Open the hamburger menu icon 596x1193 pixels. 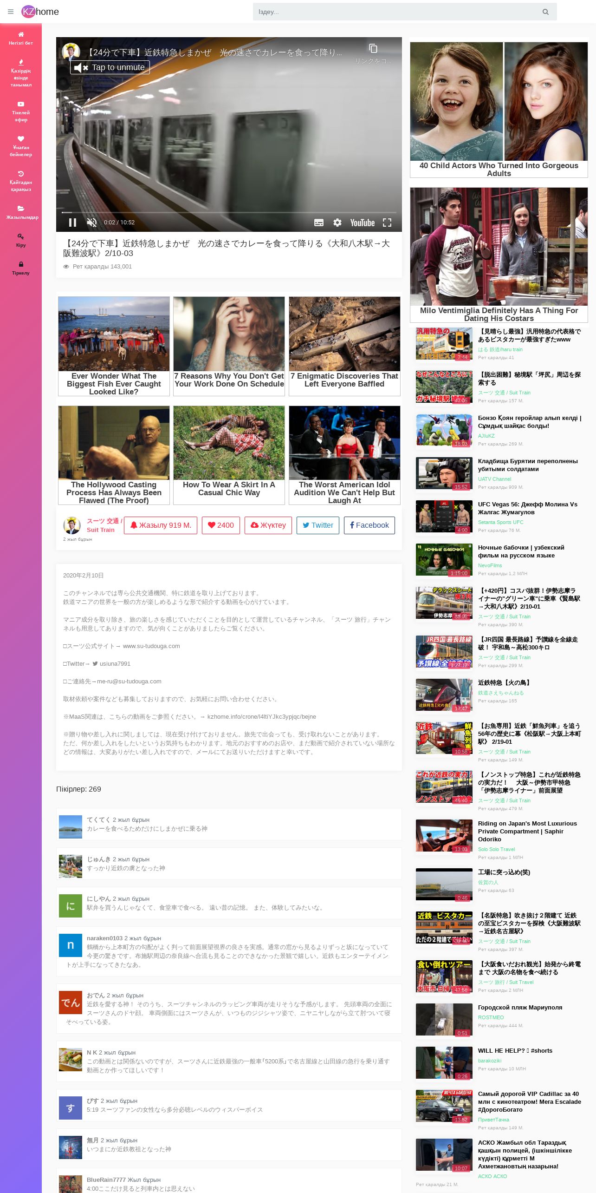click(11, 12)
